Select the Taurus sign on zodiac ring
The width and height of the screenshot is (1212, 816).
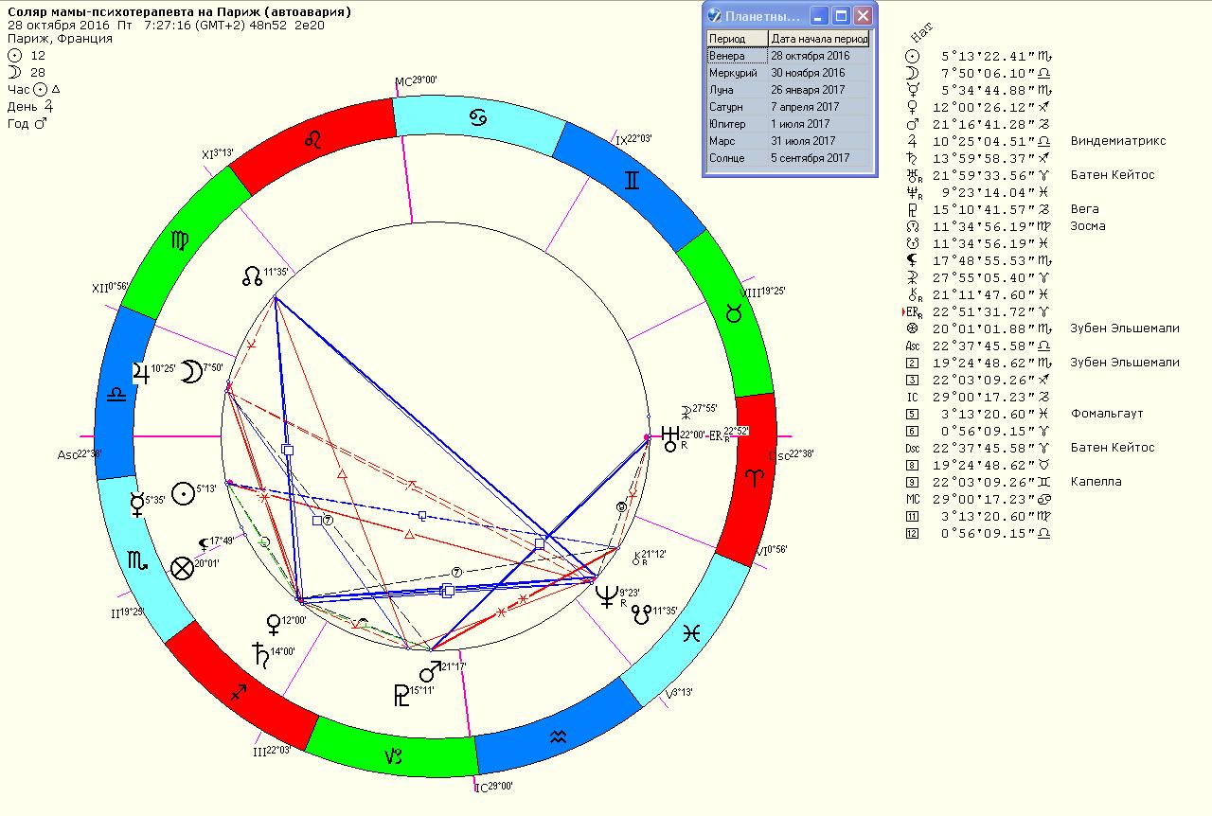(733, 313)
